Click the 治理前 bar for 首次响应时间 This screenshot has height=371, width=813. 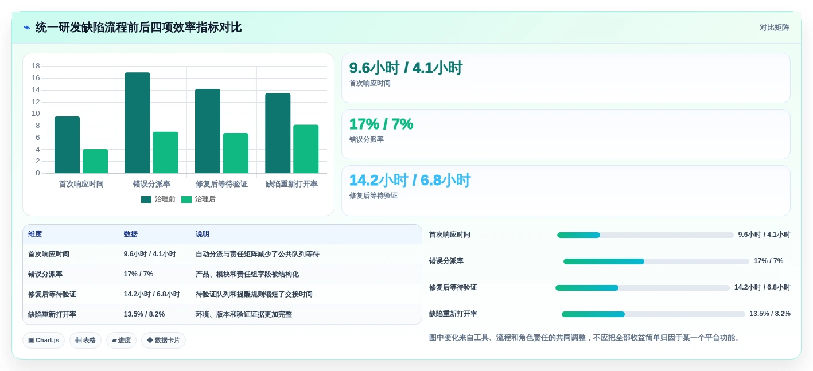point(67,145)
